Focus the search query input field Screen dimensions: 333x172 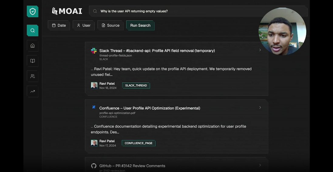198,11
